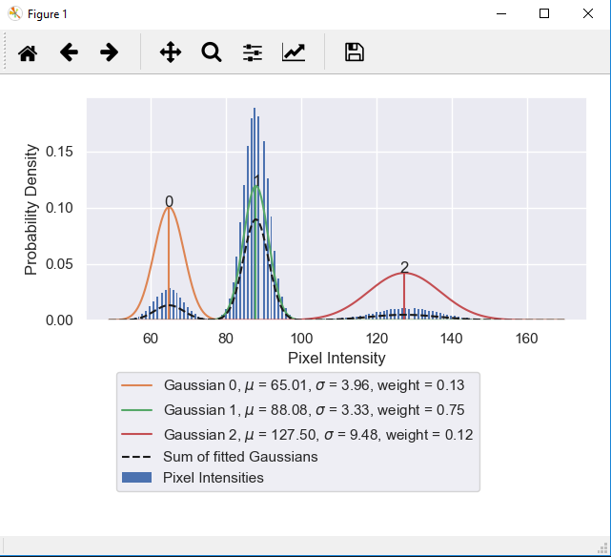Screen dimensions: 611x557
Task: Activate the zoom-to-rectangle magnifier tool
Action: pyautogui.click(x=212, y=52)
